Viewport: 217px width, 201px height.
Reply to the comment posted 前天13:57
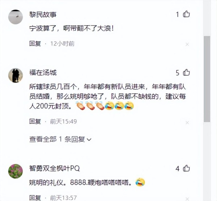35,198
